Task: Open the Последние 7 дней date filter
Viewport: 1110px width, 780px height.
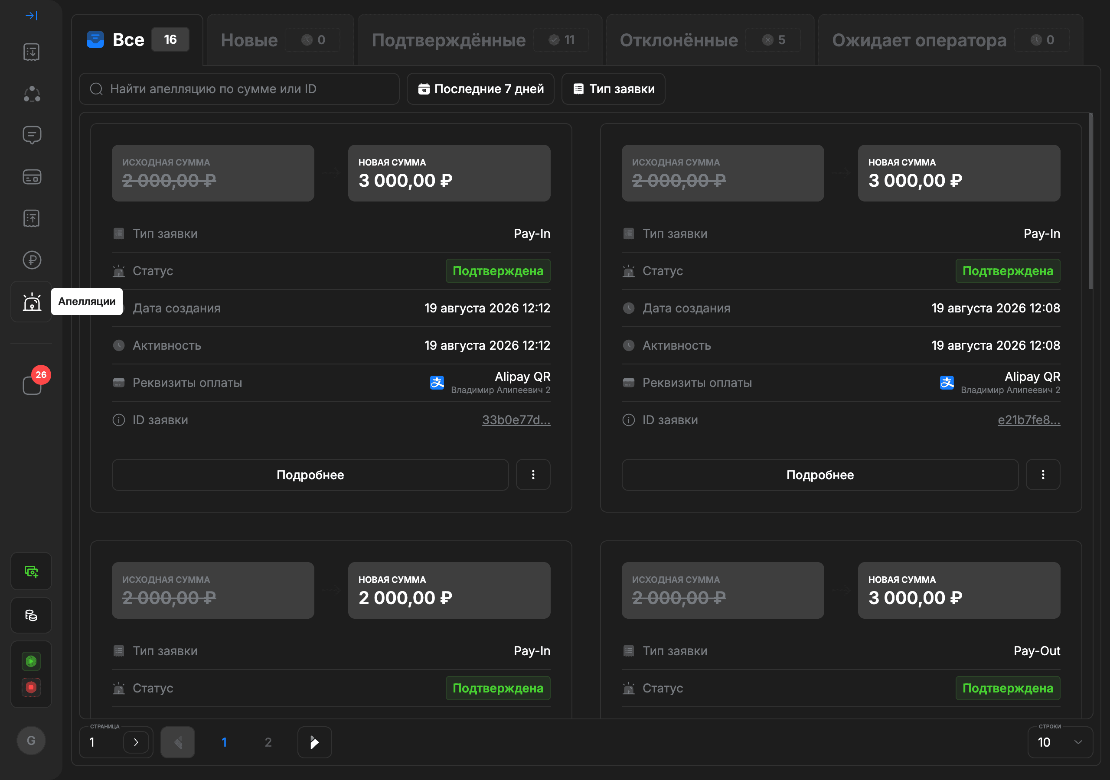Action: click(480, 89)
